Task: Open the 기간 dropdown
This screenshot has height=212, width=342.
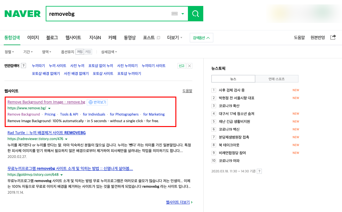Action: point(28,52)
